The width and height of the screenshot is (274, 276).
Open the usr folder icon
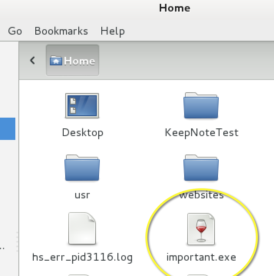82,167
